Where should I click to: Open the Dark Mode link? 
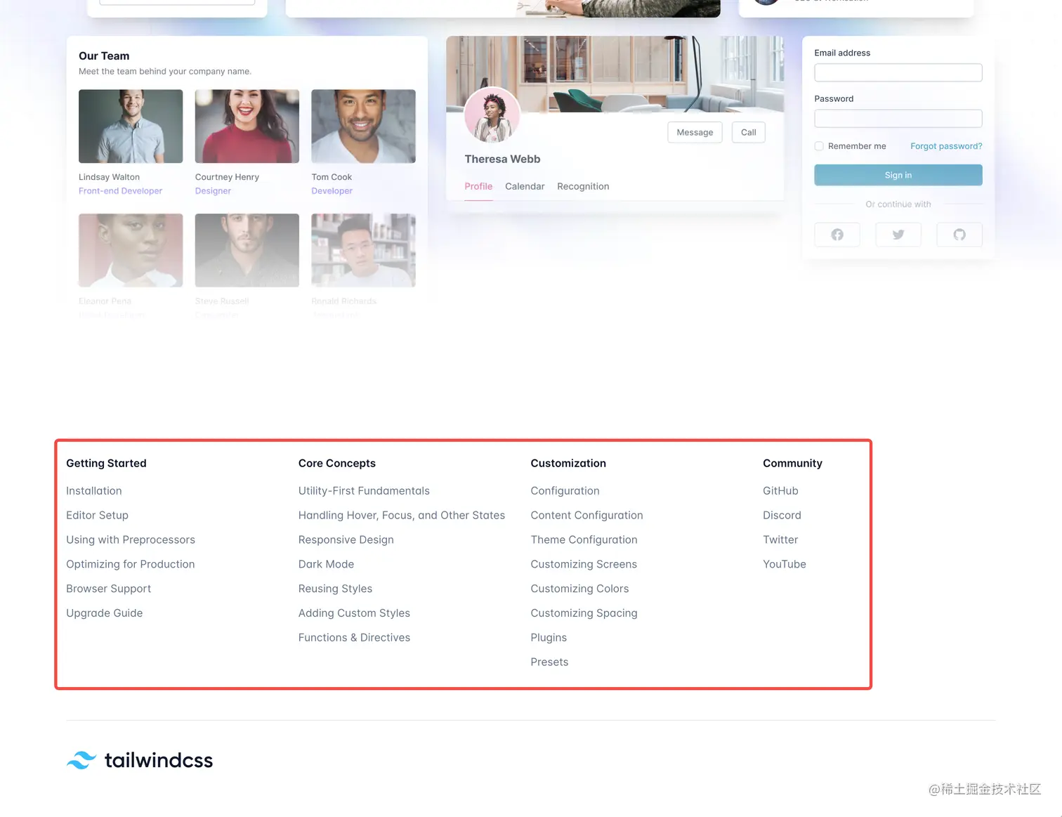coord(326,564)
